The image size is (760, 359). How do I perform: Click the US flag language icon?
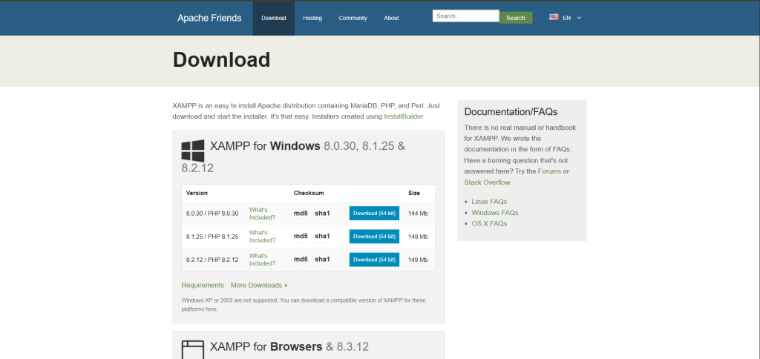point(554,17)
